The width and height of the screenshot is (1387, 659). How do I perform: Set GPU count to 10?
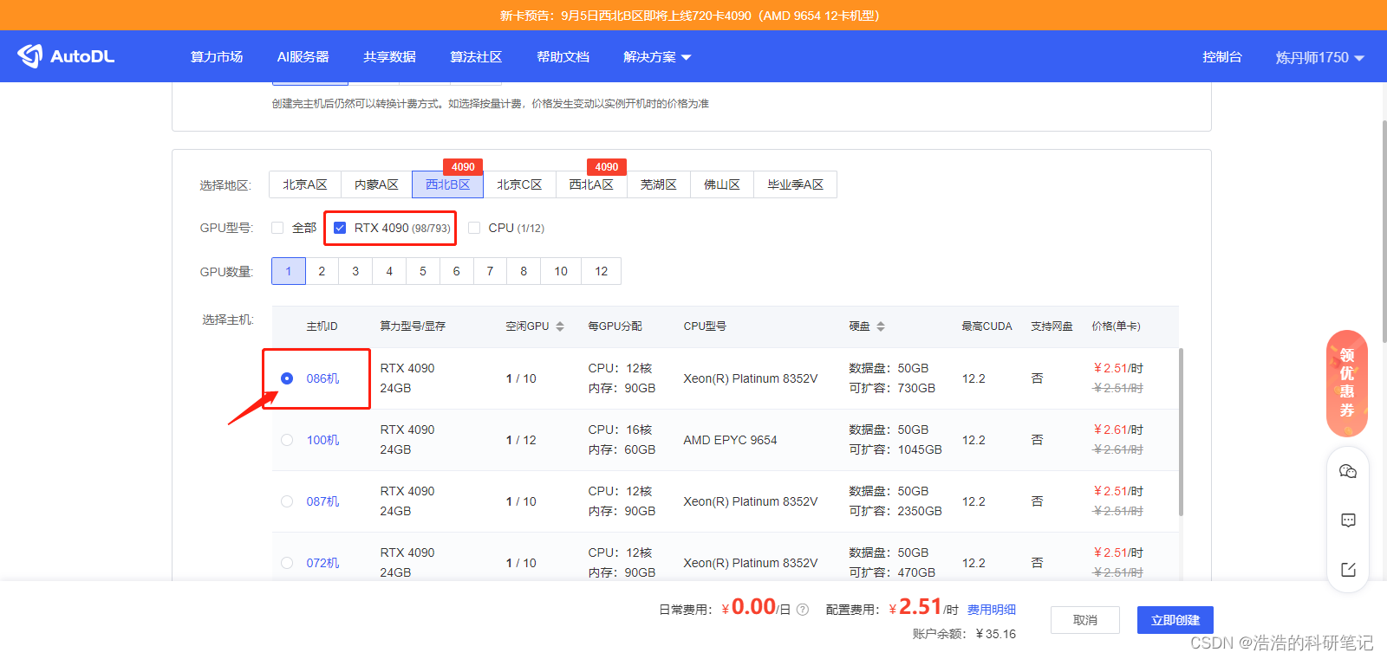tap(561, 271)
